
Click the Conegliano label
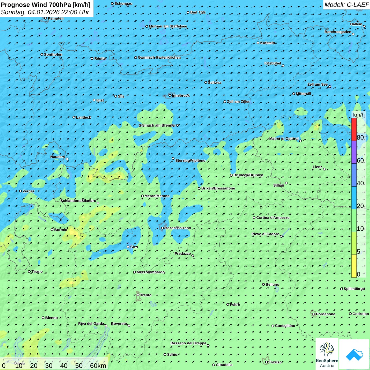285,326
